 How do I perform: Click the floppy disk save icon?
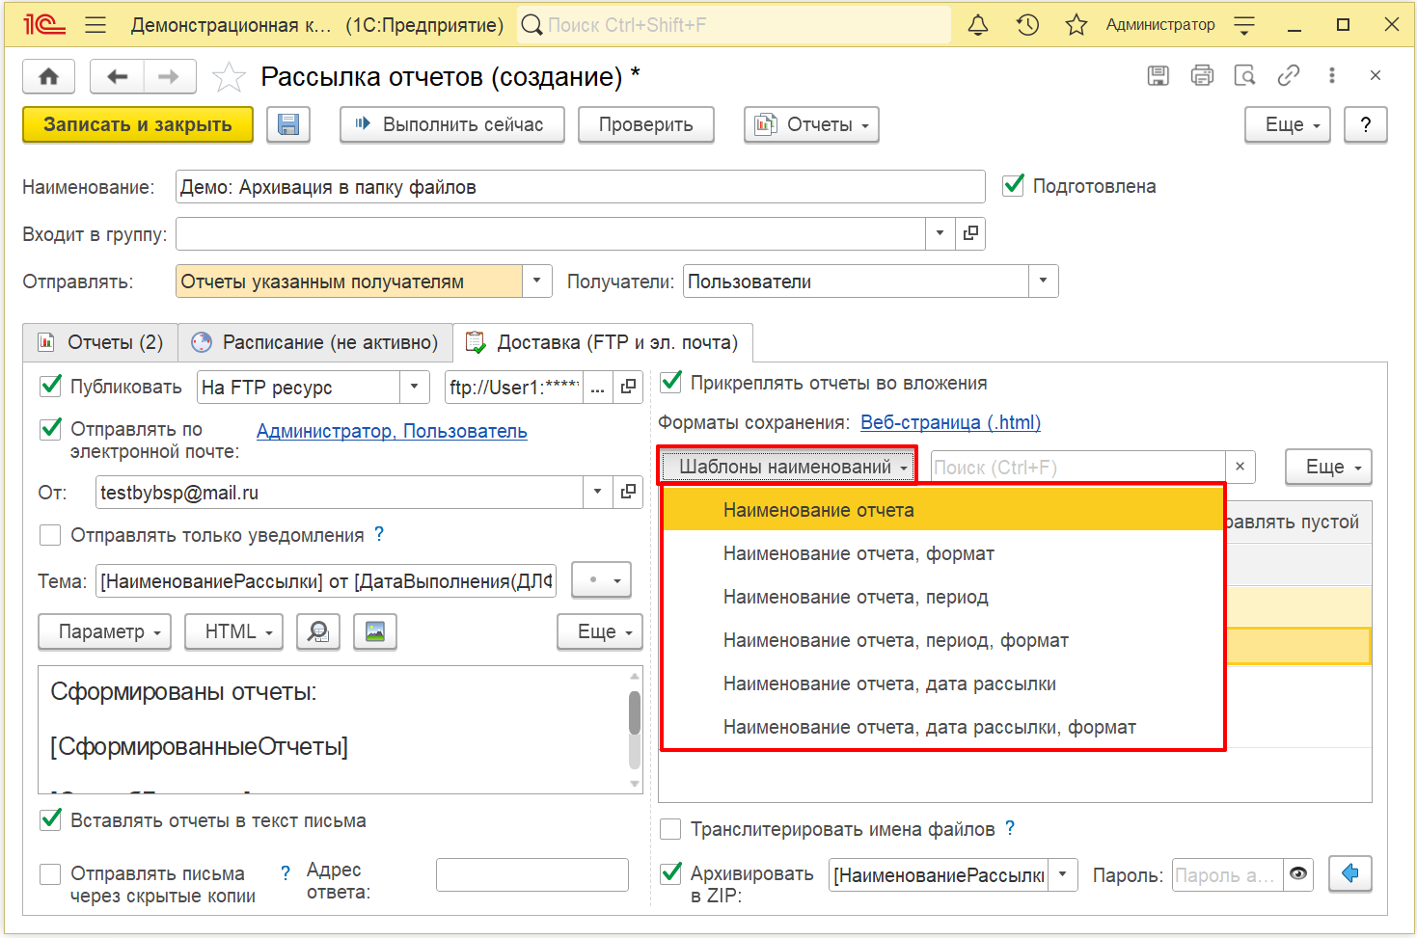click(x=288, y=124)
